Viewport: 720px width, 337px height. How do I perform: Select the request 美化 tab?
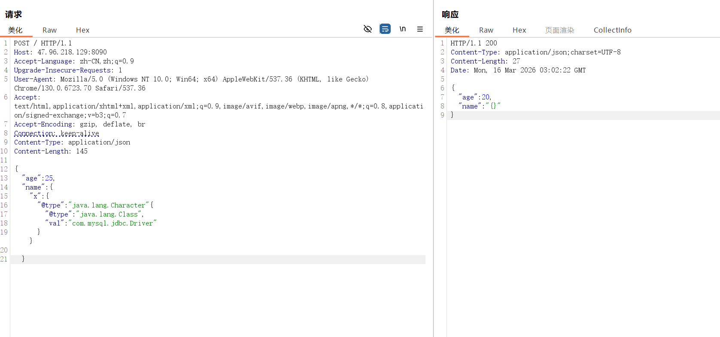(15, 30)
